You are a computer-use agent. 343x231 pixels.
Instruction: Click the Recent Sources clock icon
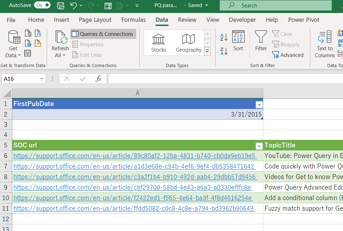click(x=38, y=33)
